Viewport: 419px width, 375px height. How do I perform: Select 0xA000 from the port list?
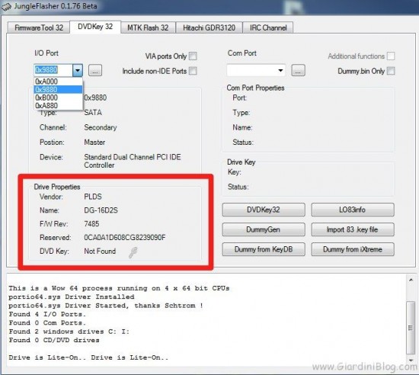pyautogui.click(x=58, y=82)
